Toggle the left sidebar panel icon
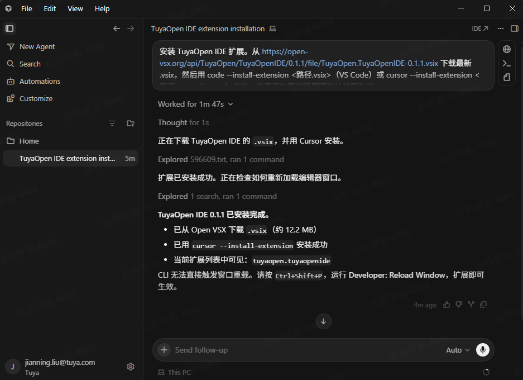The height and width of the screenshot is (380, 523). [x=9, y=28]
